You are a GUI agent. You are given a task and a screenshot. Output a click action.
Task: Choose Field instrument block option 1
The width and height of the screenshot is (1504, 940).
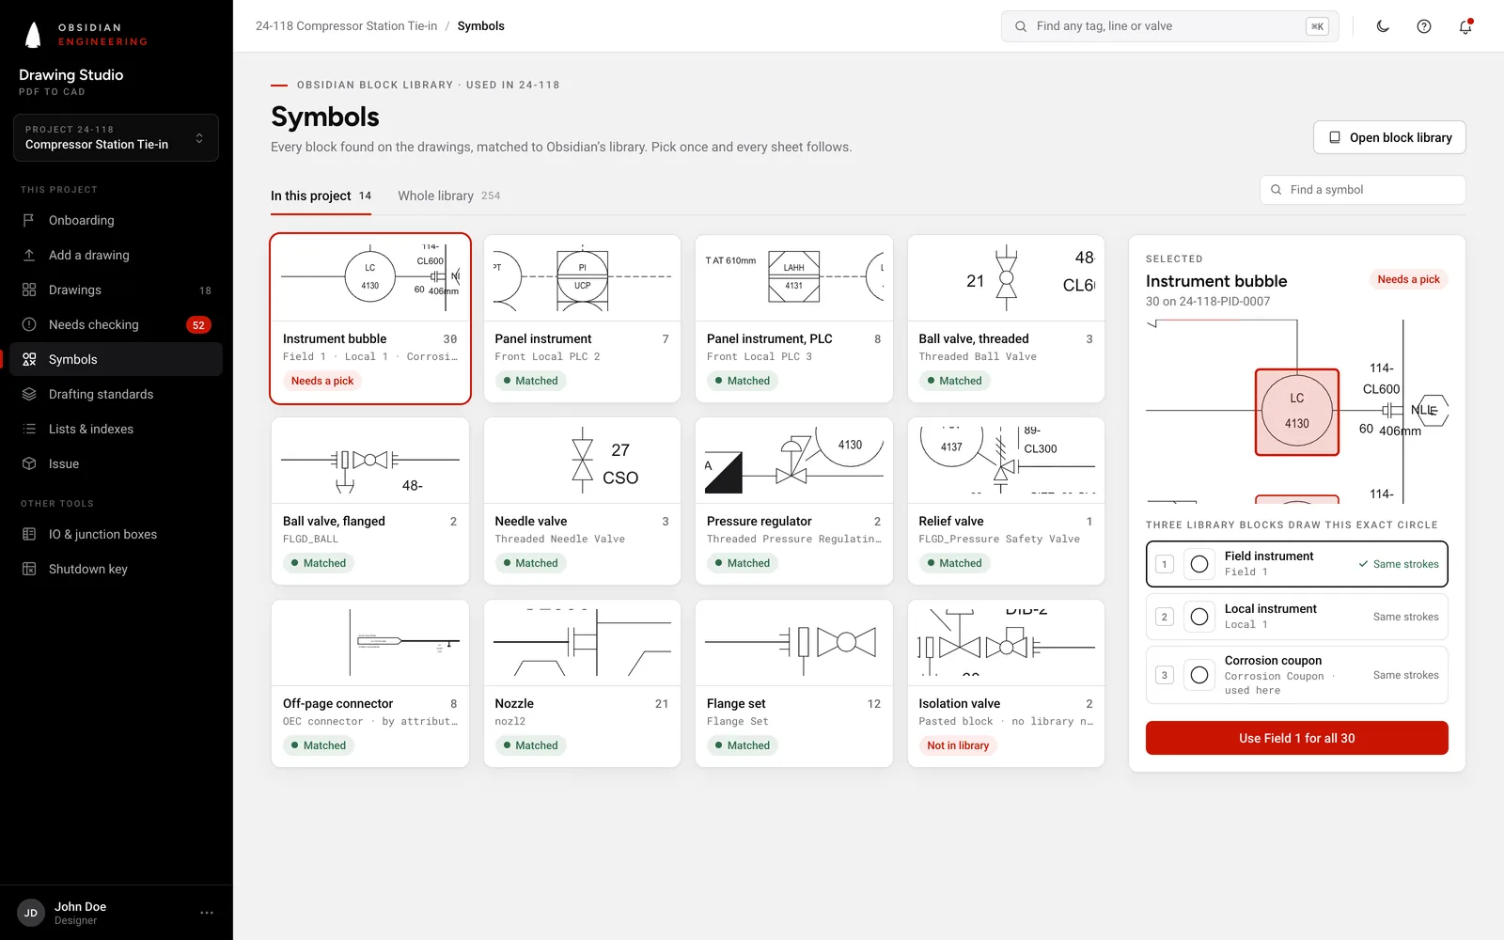pos(1297,564)
